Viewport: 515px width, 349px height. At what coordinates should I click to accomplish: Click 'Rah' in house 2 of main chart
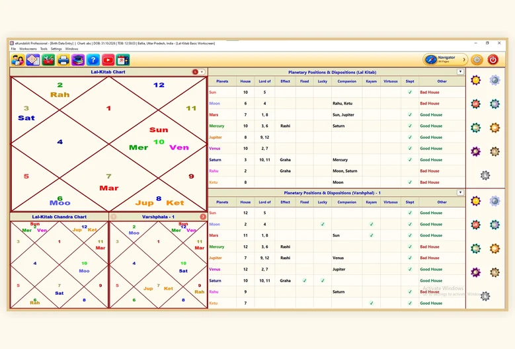coord(59,95)
